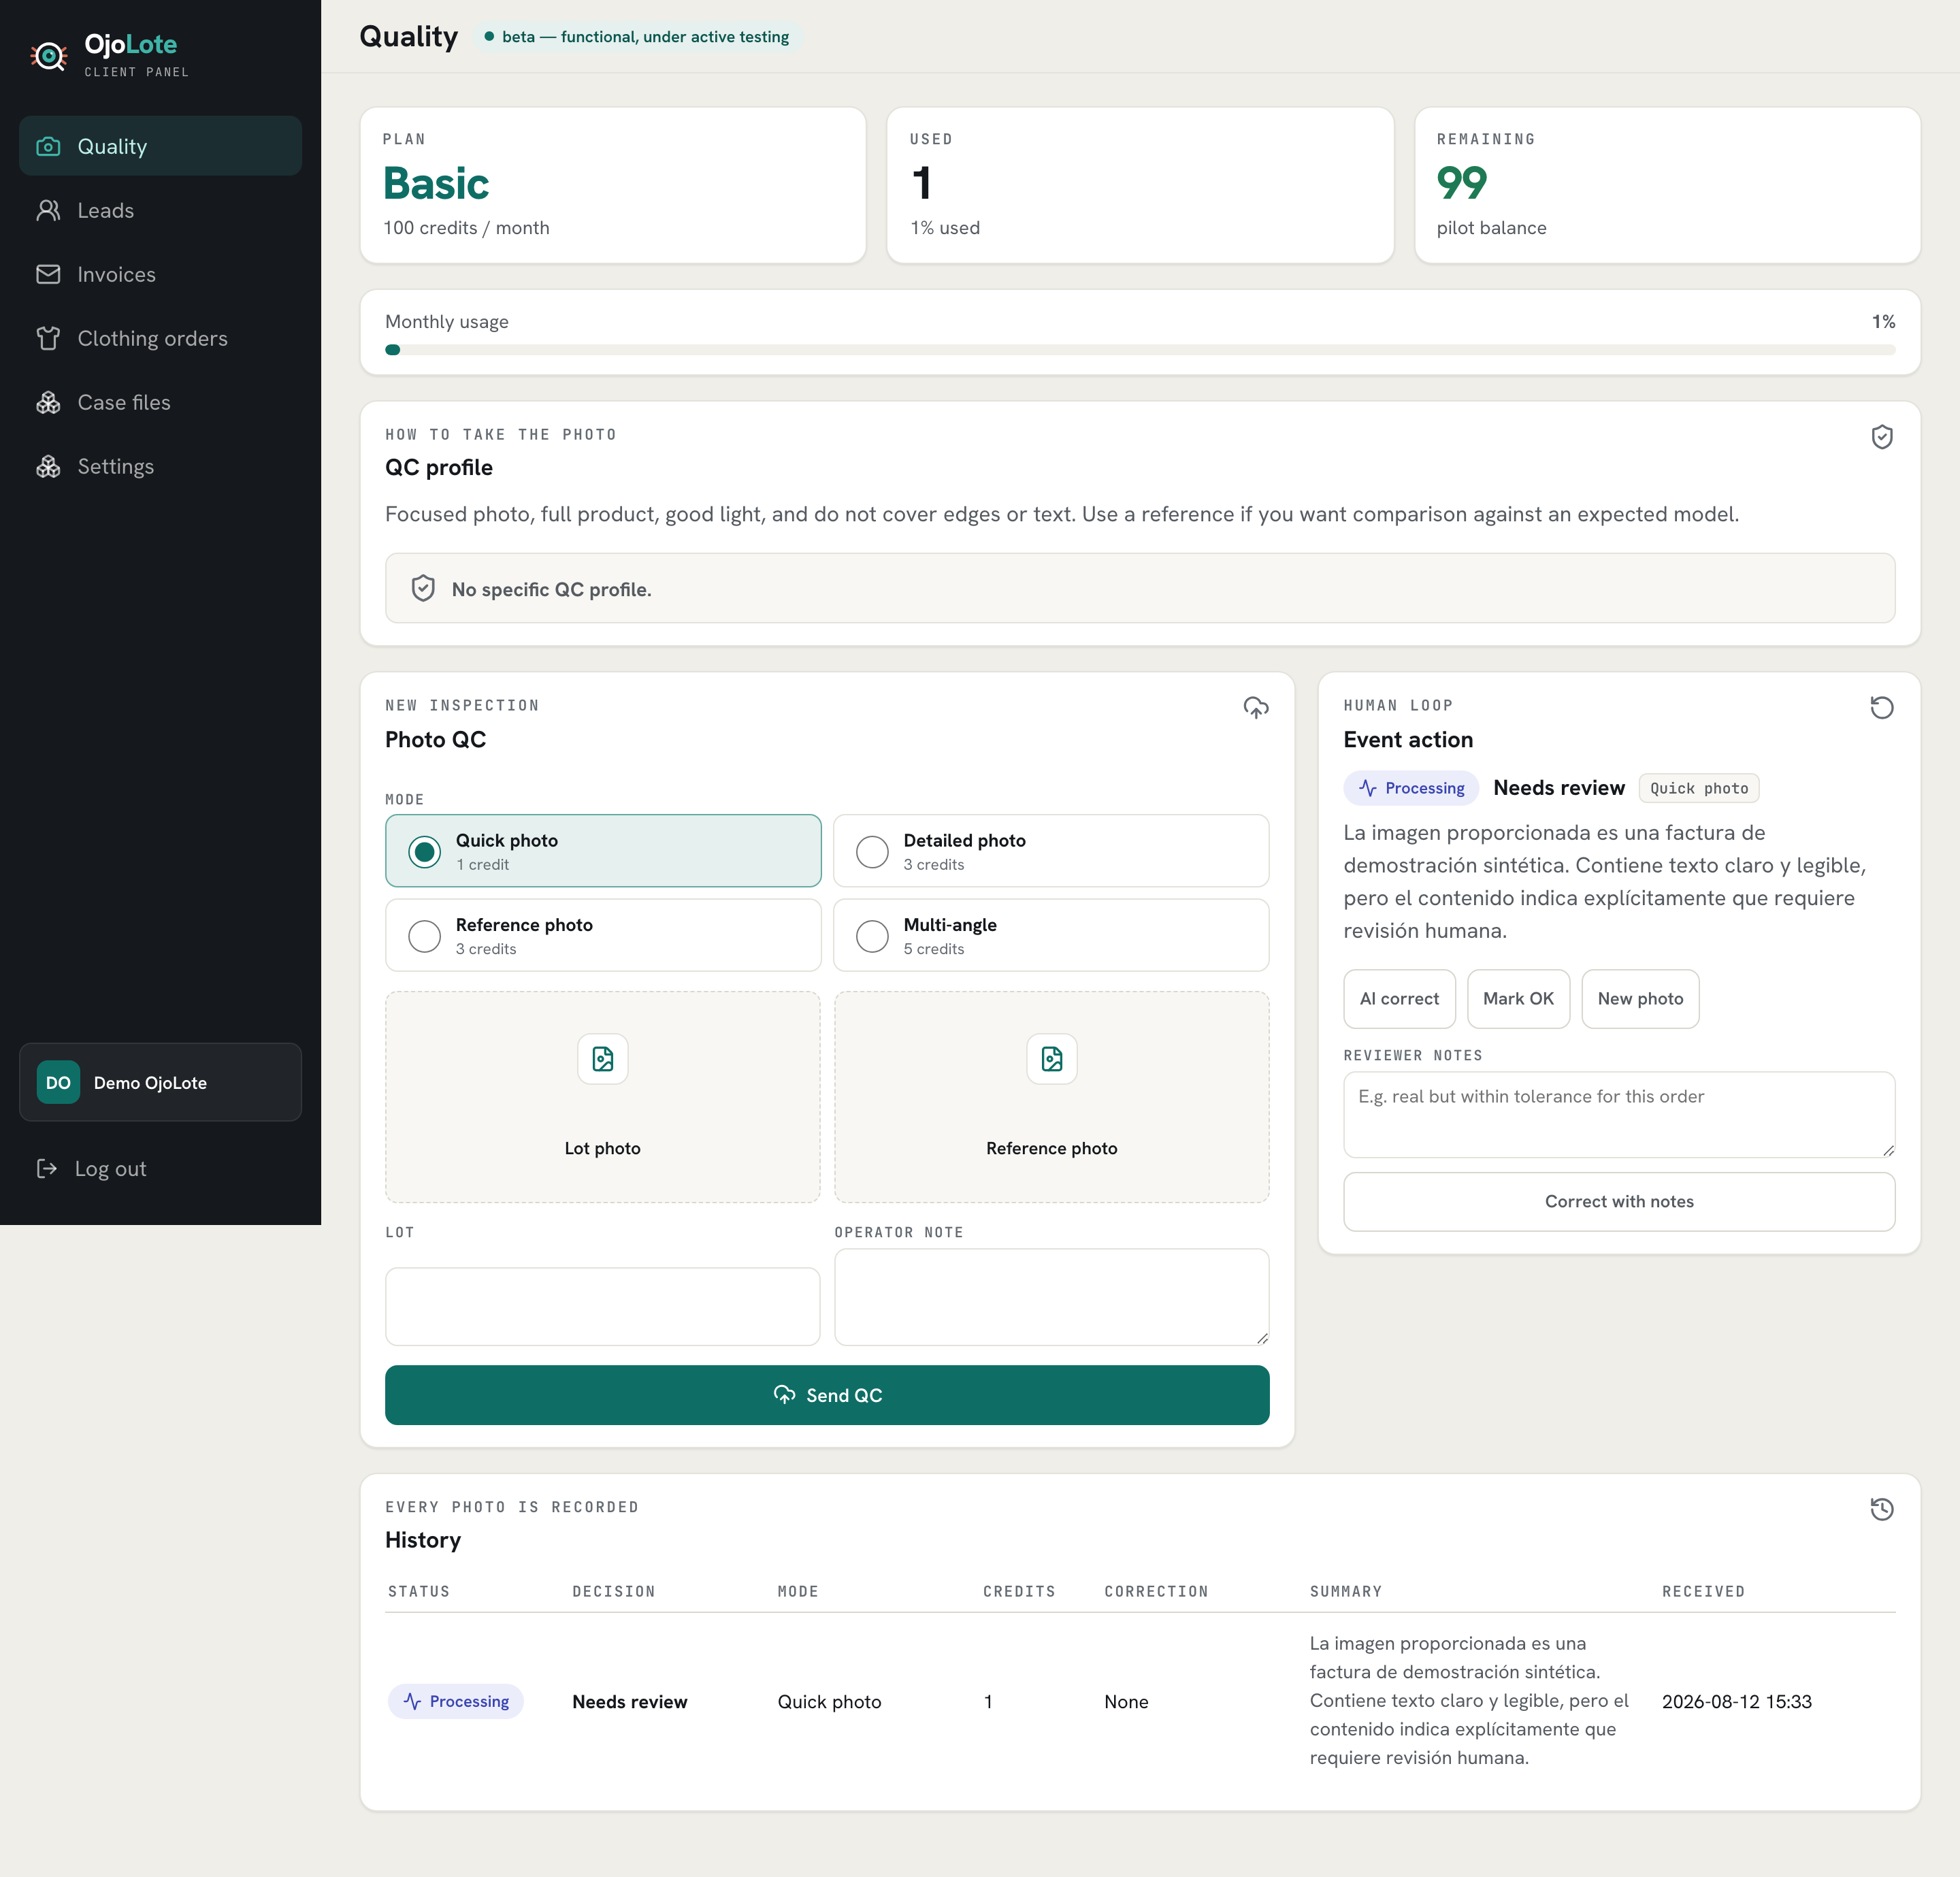Select the Quick photo mode
This screenshot has width=1960, height=1877.
[x=603, y=851]
